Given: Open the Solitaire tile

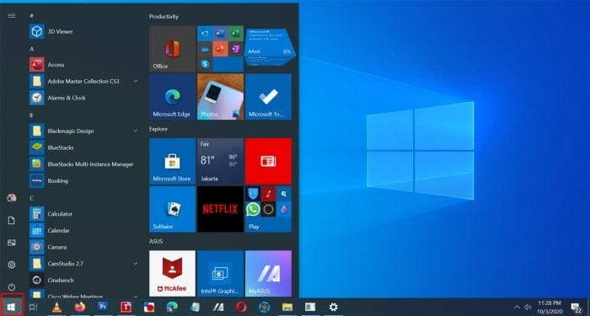Looking at the screenshot, I should (x=172, y=209).
